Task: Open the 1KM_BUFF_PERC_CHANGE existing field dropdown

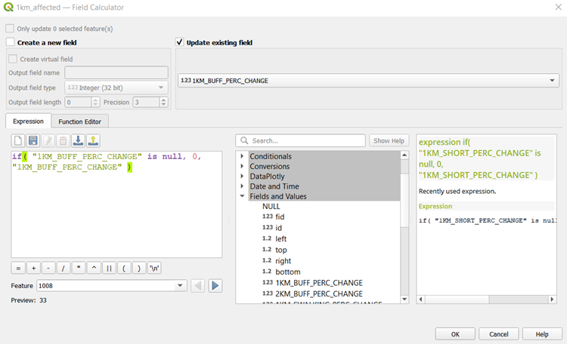Action: pos(368,80)
